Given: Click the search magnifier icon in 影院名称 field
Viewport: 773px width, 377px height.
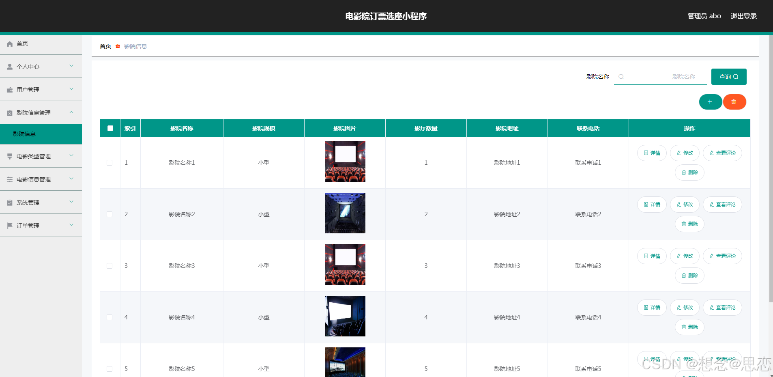Looking at the screenshot, I should pyautogui.click(x=621, y=77).
